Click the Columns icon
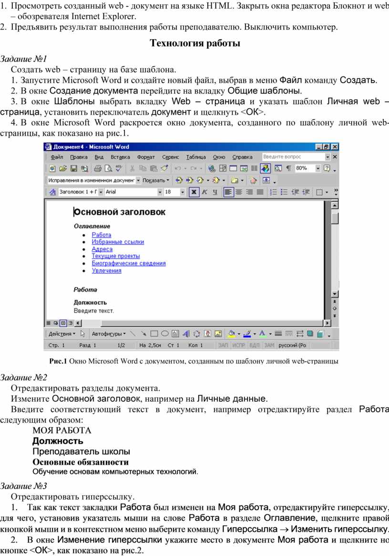The image size is (389, 556). (254, 169)
